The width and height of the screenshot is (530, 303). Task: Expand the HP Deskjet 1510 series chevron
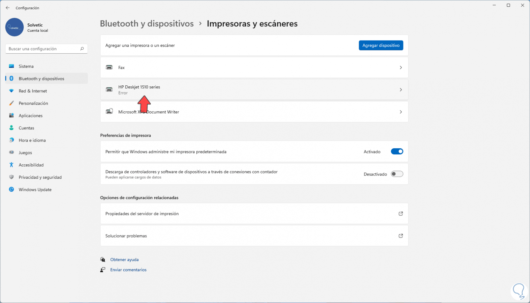coord(401,90)
